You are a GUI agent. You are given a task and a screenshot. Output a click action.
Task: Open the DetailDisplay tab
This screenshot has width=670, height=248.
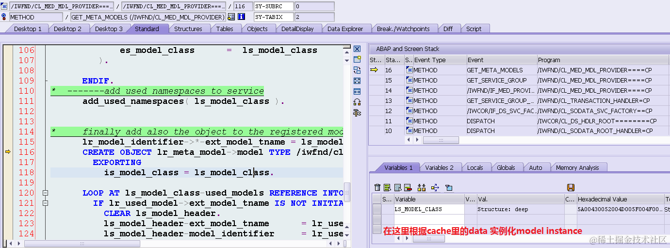click(x=297, y=29)
